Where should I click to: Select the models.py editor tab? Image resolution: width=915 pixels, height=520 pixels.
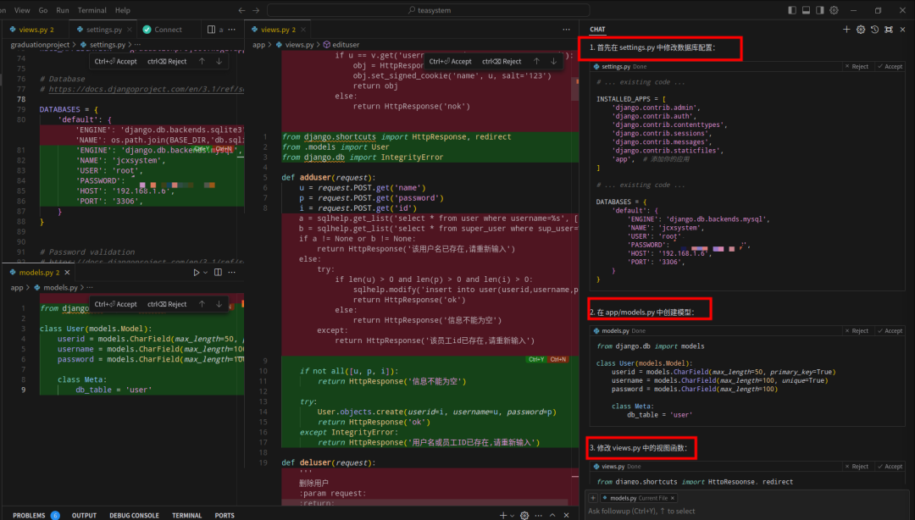tap(40, 273)
